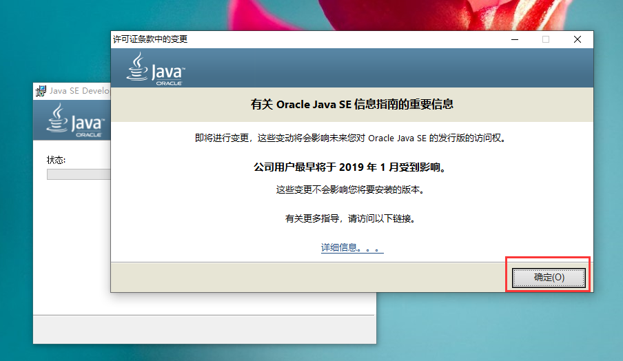Screen dimensions: 623x361
Task: Click the Java SE Develo... window title
Action: [79, 91]
